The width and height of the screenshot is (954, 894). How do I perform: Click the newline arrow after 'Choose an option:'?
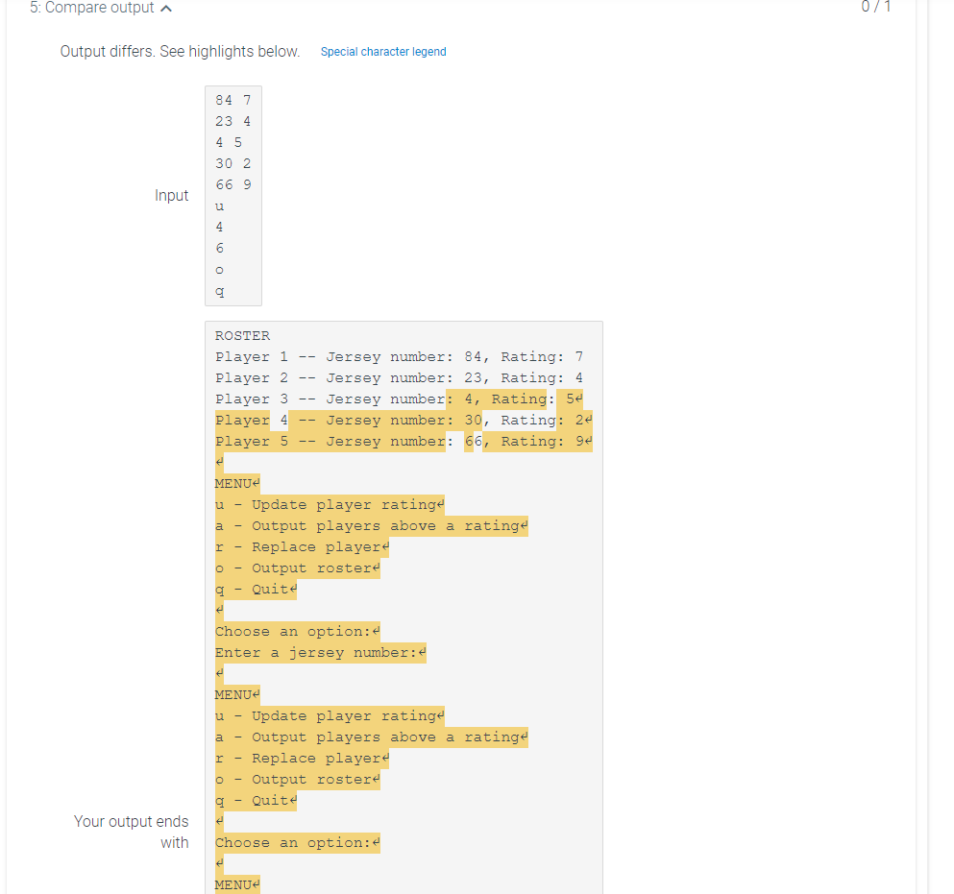(x=377, y=631)
